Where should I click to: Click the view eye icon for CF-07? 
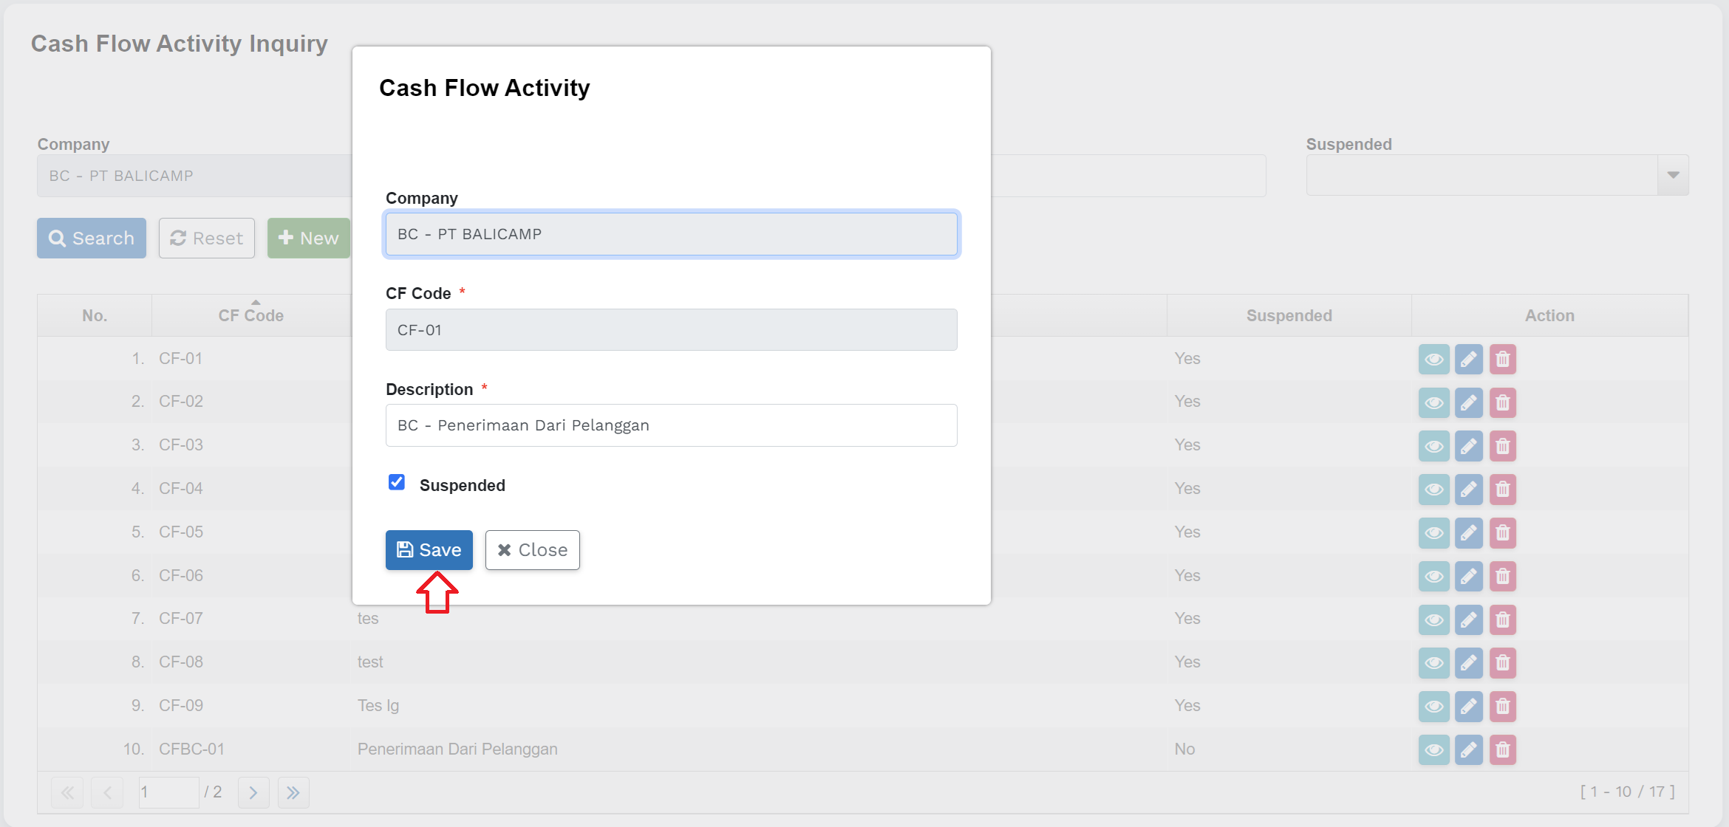[1433, 620]
